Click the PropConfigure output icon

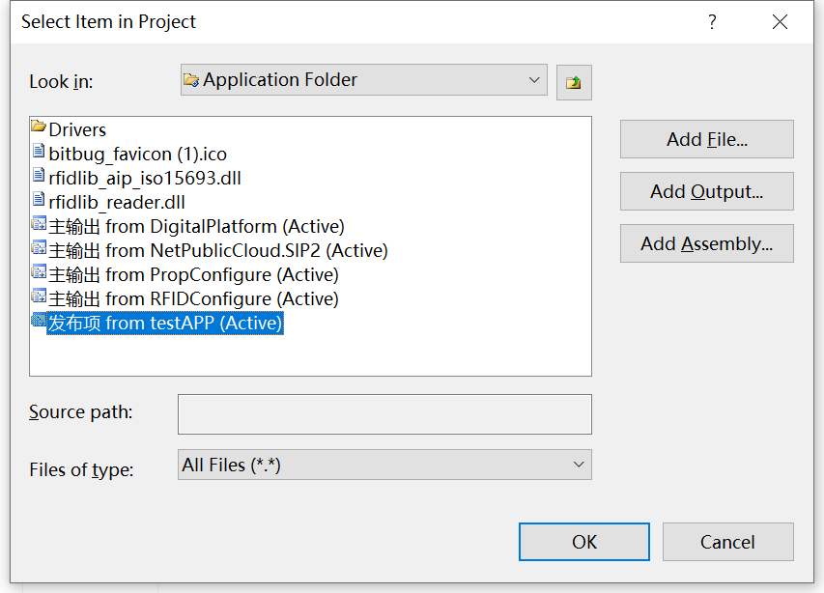(39, 273)
